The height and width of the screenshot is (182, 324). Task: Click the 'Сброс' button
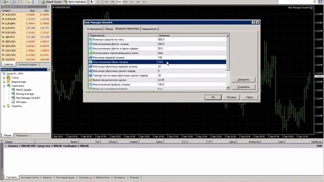click(250, 97)
